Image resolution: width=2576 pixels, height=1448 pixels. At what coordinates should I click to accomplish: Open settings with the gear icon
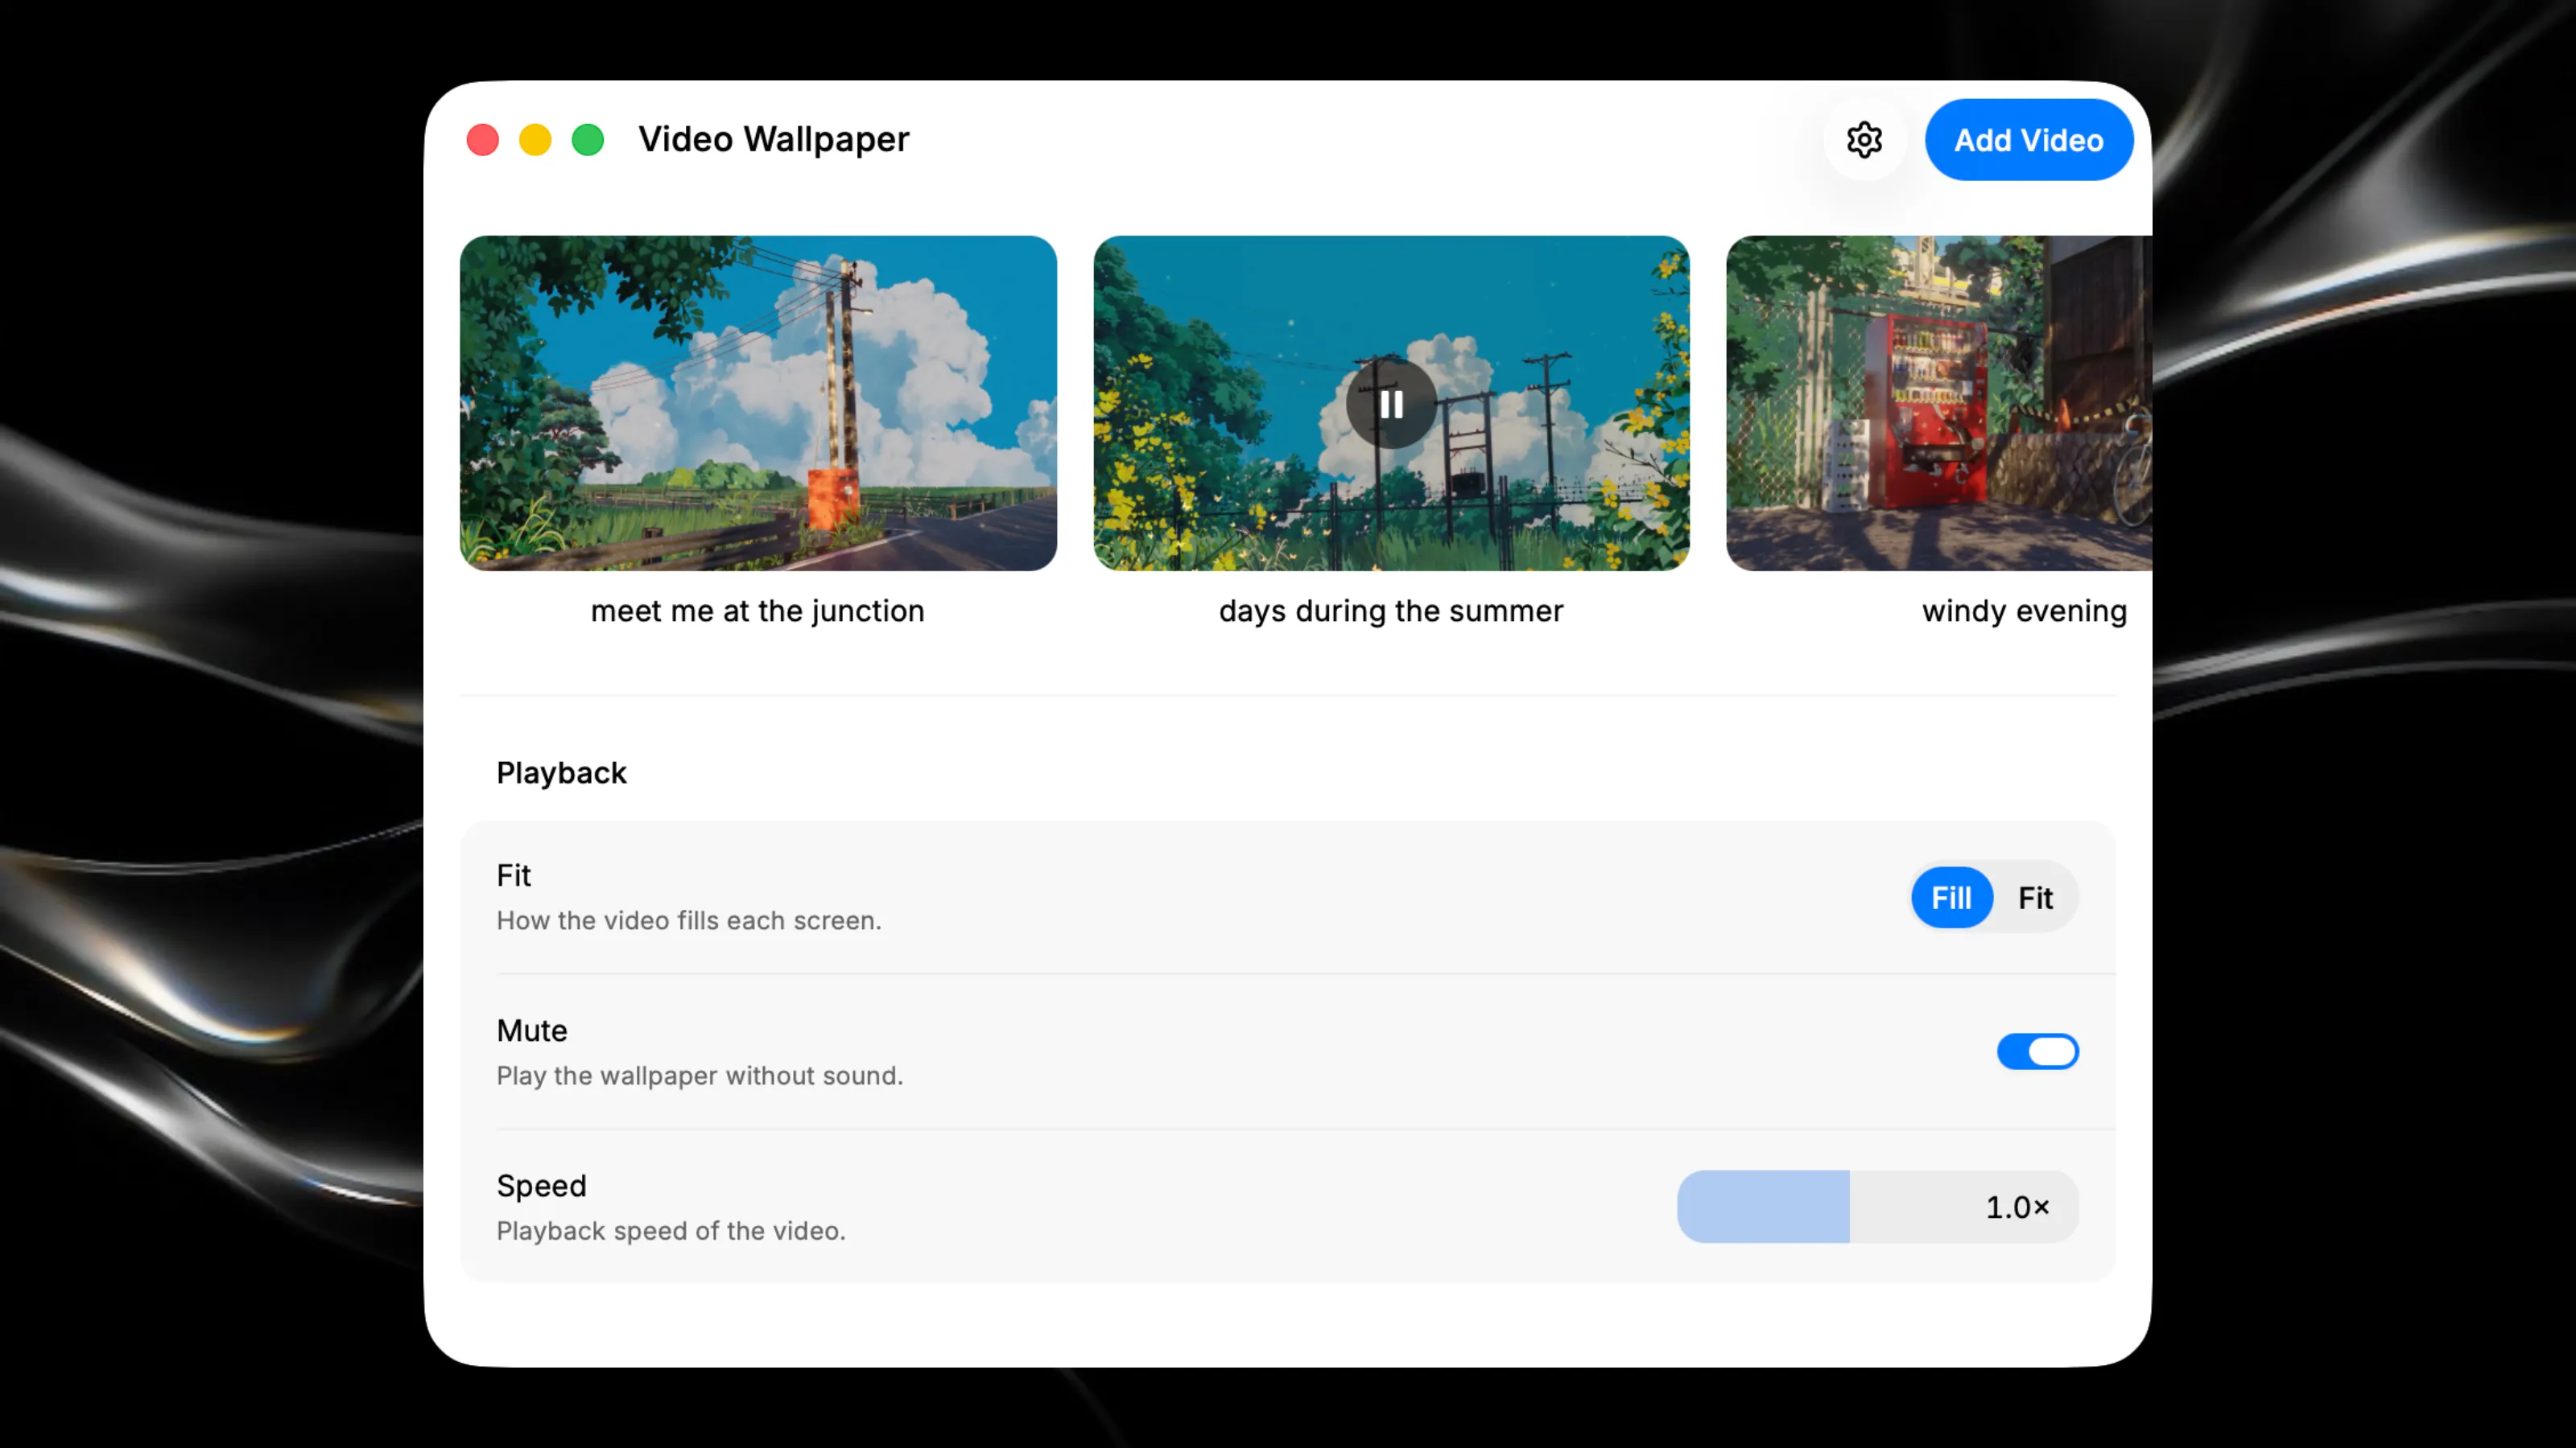tap(1864, 140)
